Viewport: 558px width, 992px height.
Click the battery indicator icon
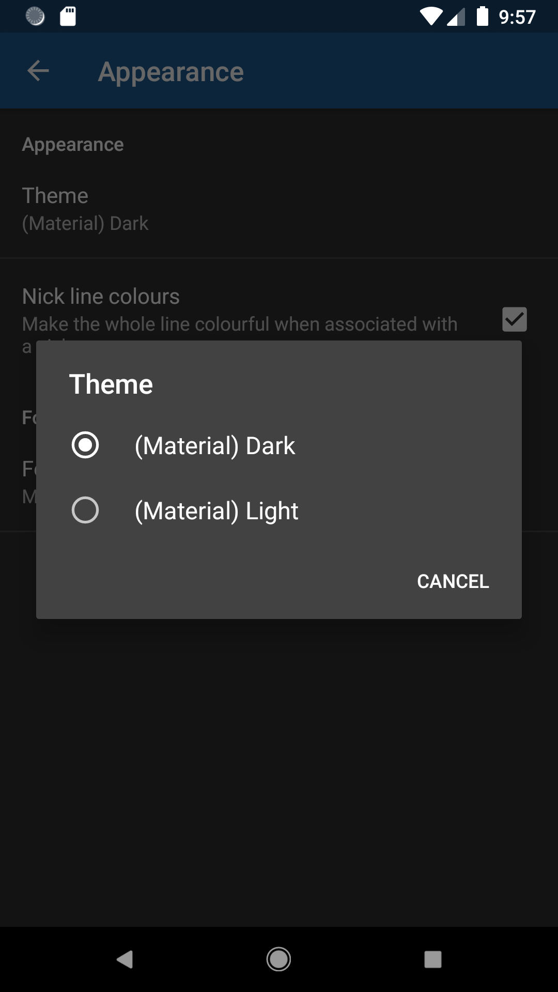[482, 17]
